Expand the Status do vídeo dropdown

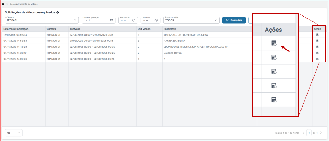click(191, 20)
